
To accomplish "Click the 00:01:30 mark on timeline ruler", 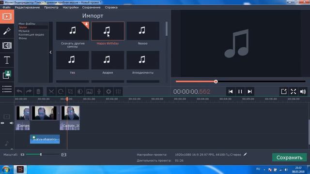I will [89, 99].
